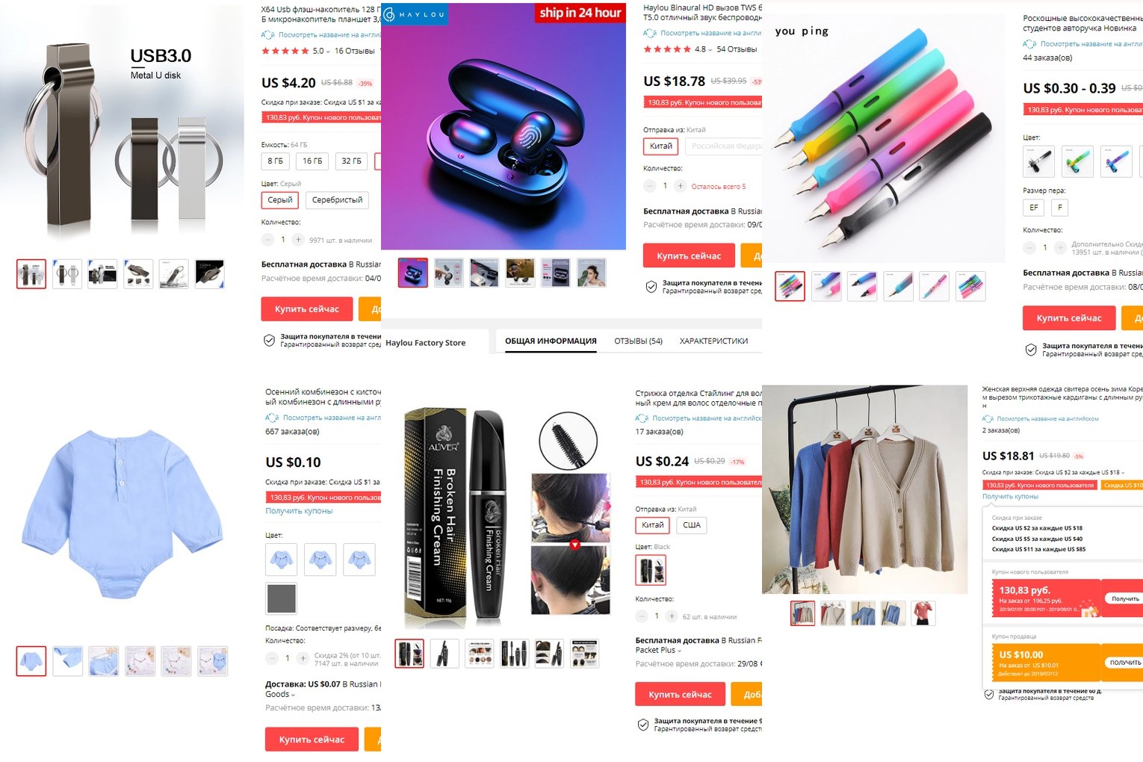Click buyer protection shield under earbuds listing
The height and width of the screenshot is (762, 1143).
click(x=651, y=287)
